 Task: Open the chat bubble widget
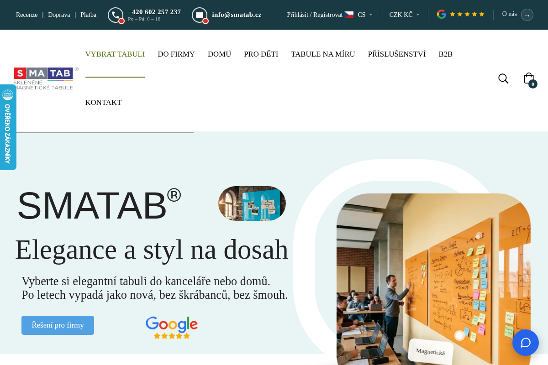point(526,343)
